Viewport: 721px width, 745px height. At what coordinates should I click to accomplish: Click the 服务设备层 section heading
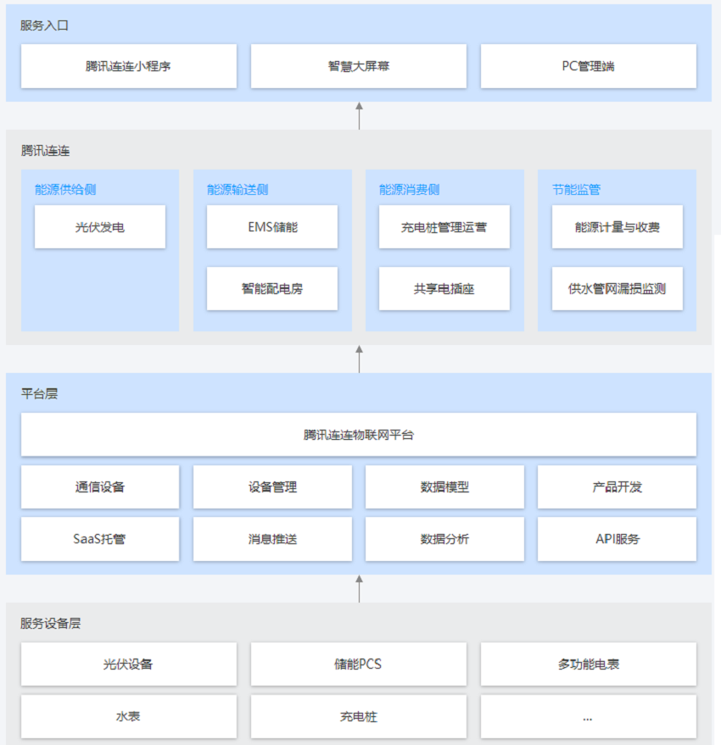pyautogui.click(x=50, y=623)
